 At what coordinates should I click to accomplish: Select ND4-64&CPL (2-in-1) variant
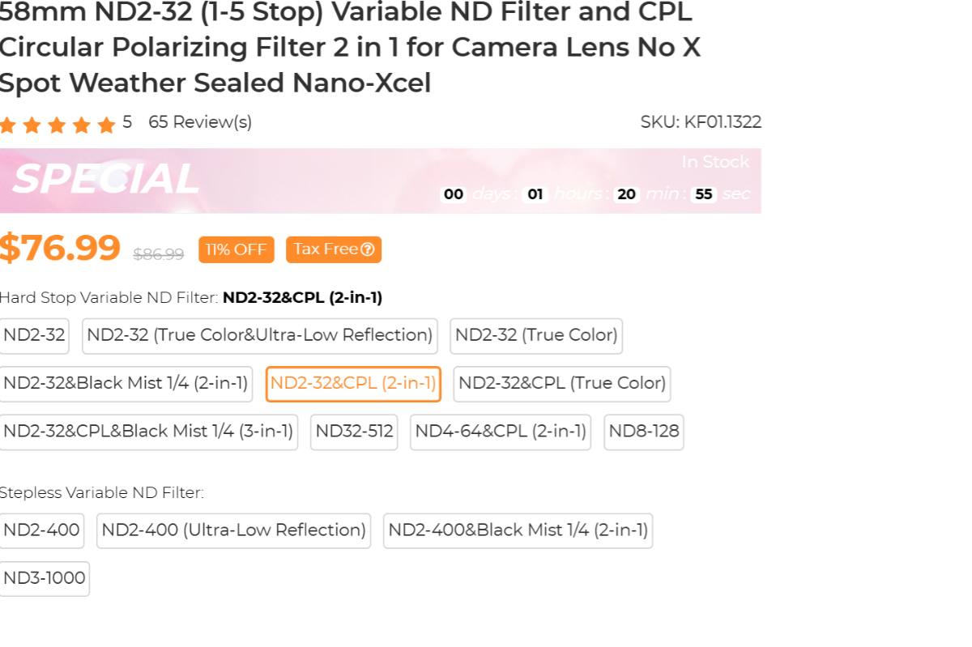point(501,432)
